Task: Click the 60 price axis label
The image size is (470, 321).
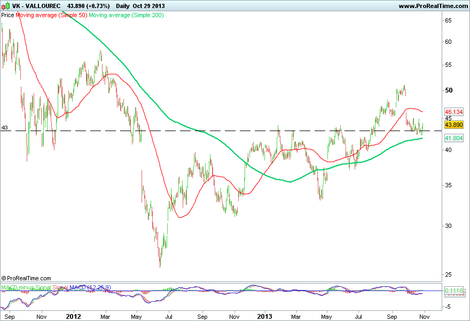Action: [448, 42]
